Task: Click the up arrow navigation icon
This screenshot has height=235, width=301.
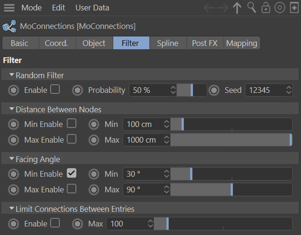Action: click(237, 8)
